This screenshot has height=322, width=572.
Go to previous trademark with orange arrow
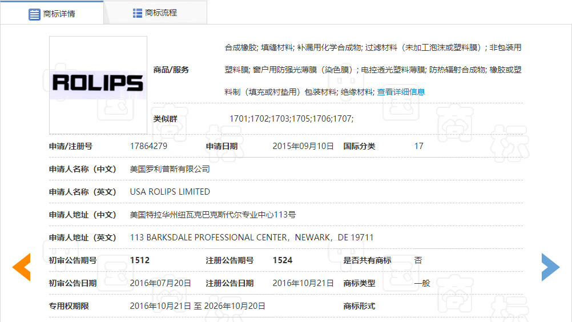tap(21, 267)
